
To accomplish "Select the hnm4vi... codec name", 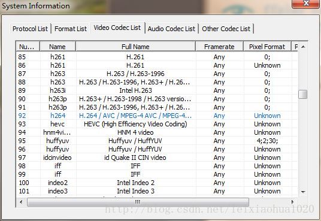I will click(x=57, y=132).
